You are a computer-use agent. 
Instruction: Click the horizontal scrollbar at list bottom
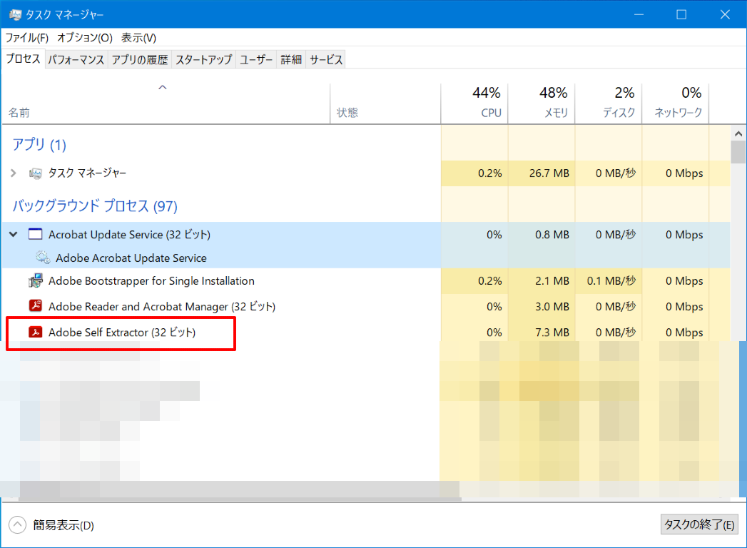240,499
